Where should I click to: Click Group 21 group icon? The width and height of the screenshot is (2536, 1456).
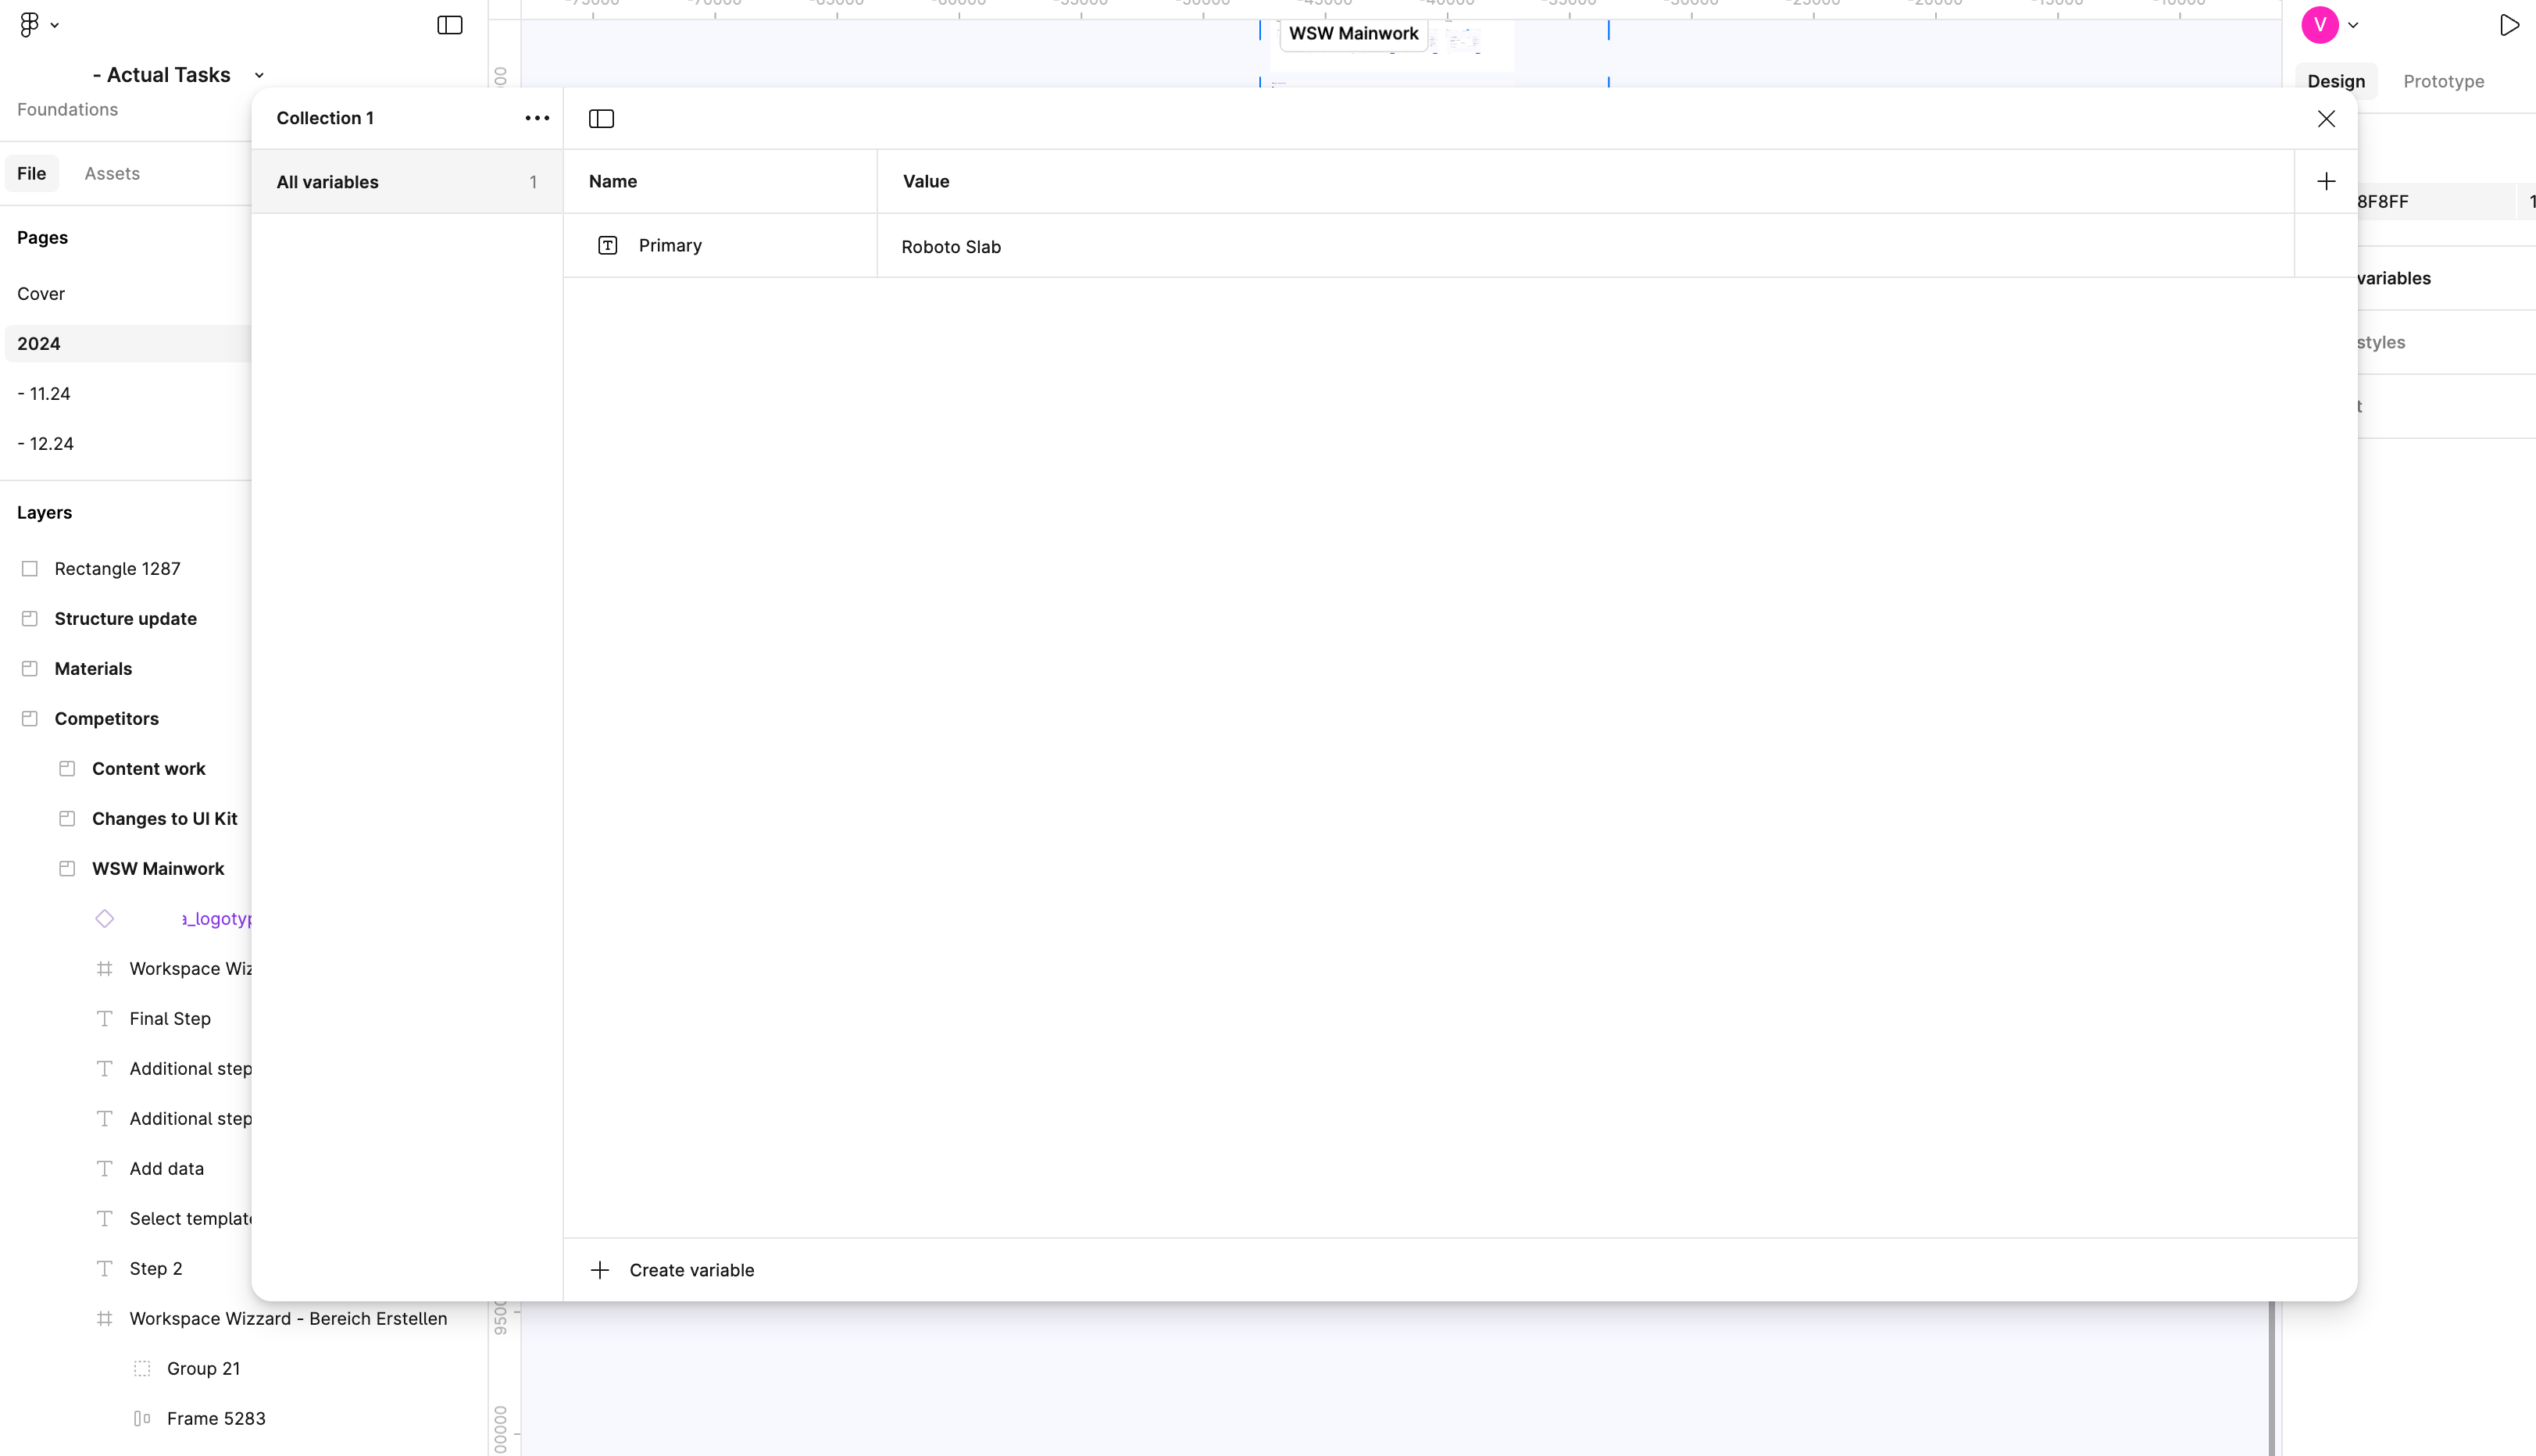point(142,1369)
